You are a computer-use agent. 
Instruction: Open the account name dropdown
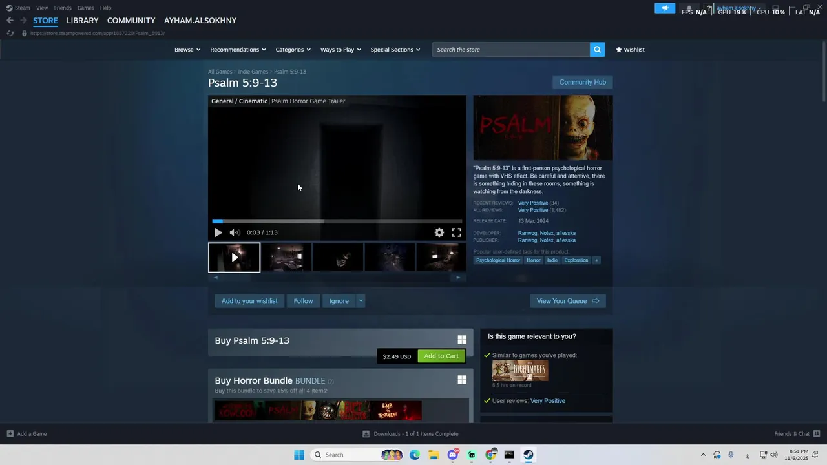[x=738, y=8]
